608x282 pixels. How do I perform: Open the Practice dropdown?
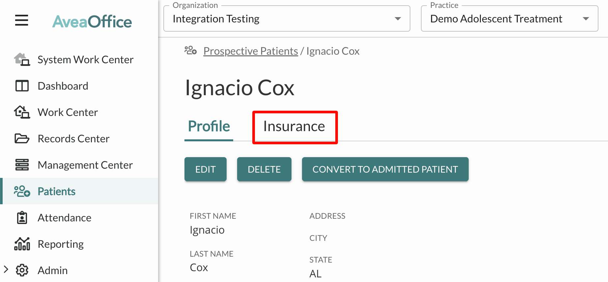(509, 19)
